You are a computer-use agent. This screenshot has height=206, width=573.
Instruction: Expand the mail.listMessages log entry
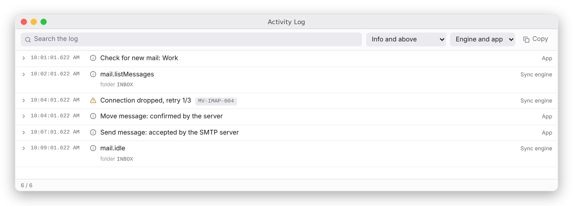(23, 74)
